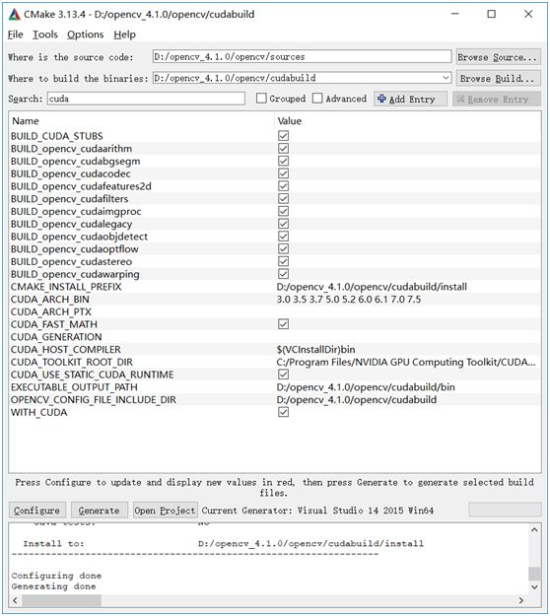Image resolution: width=550 pixels, height=616 pixels.
Task: Click the Configure button
Action: 36,511
